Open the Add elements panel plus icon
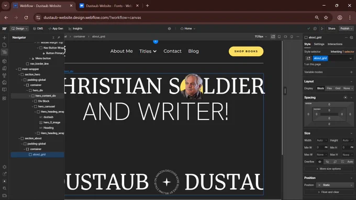The height and width of the screenshot is (200, 356). (4, 38)
